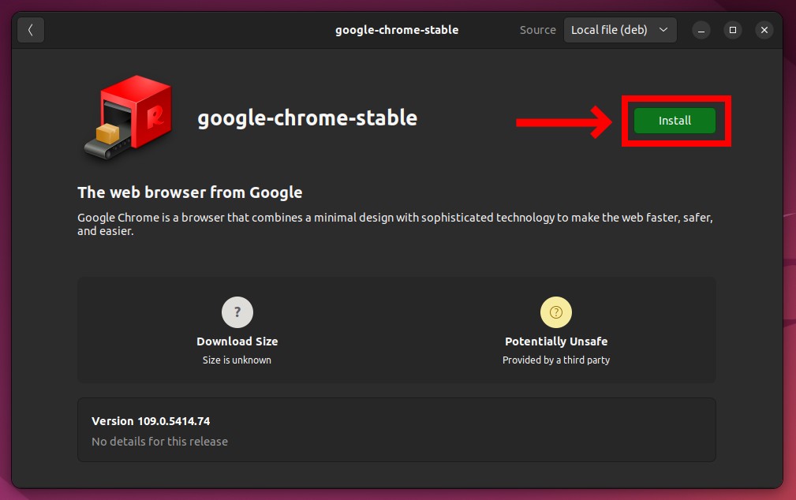796x500 pixels.
Task: Open the Source dropdown showing Local file (deb)
Action: point(620,30)
